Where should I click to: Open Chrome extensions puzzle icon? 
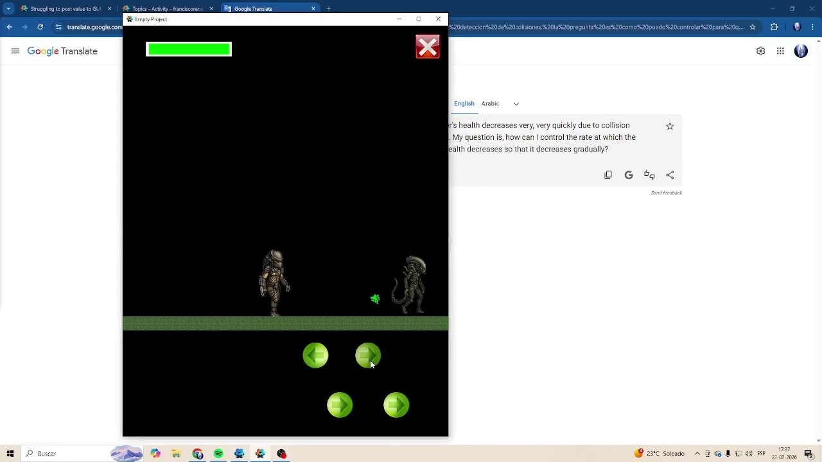pyautogui.click(x=774, y=27)
